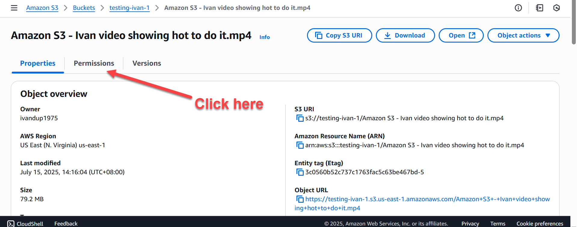The width and height of the screenshot is (577, 227).
Task: Open the hamburger navigation menu
Action: (14, 8)
